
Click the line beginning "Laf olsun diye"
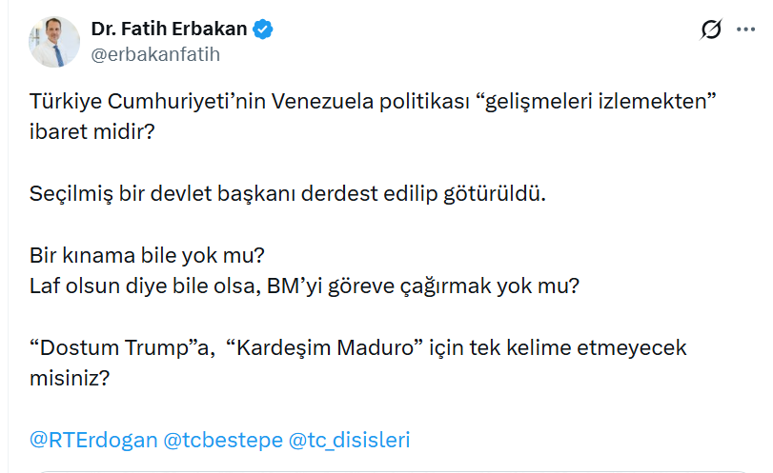tap(304, 285)
